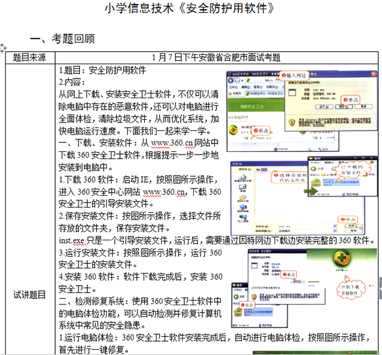
Task: Click the 题目来源 table cell
Action: 30,58
